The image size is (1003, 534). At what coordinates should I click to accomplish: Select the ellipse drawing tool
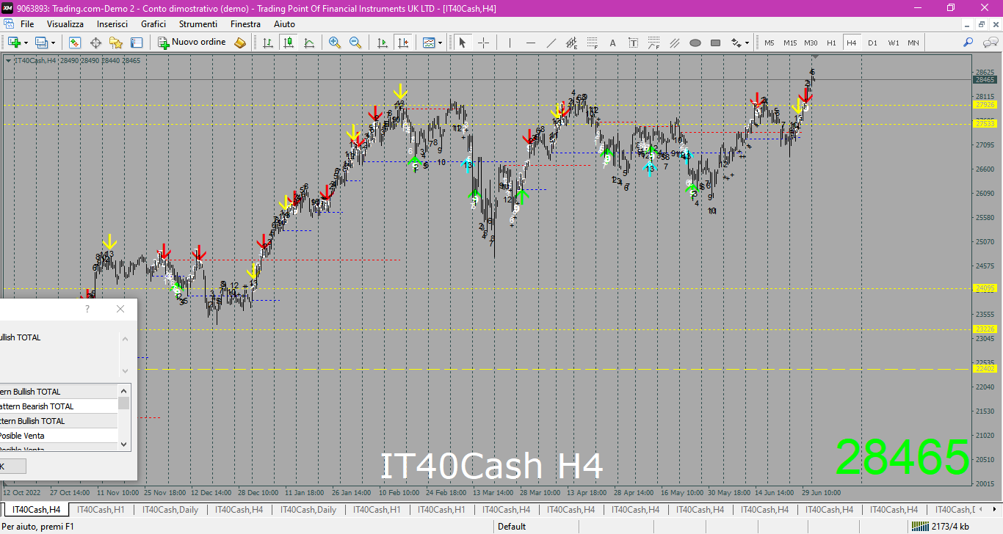[x=695, y=43]
